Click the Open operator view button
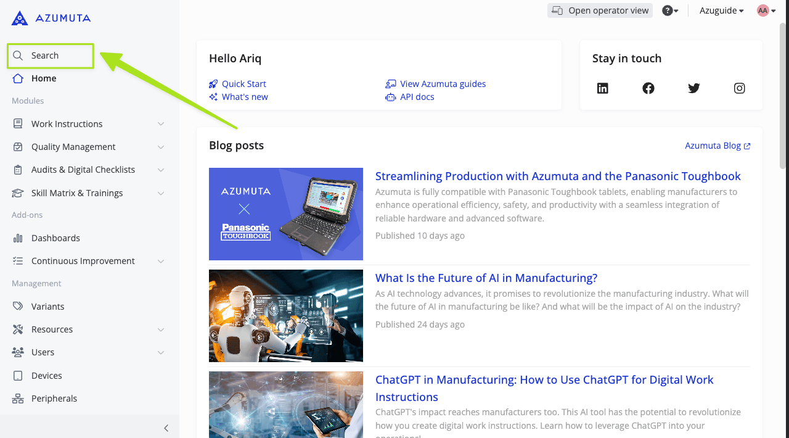 pos(600,10)
